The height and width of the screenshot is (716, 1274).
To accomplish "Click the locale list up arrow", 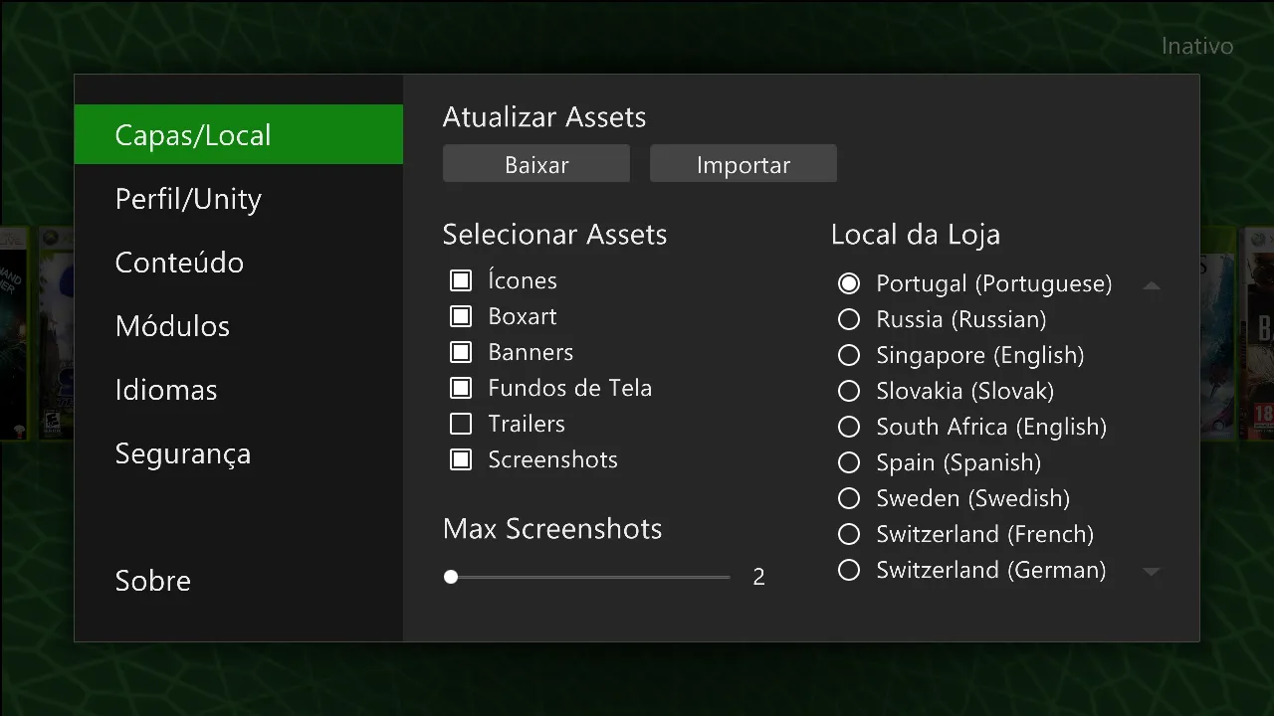I will [1152, 286].
